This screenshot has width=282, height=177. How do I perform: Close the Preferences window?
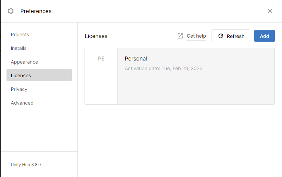point(270,11)
